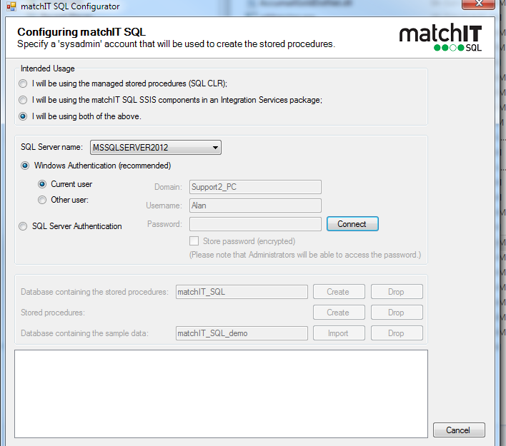The image size is (506, 446).
Task: Click the 'Intended Usage' group label
Action: pyautogui.click(x=47, y=69)
